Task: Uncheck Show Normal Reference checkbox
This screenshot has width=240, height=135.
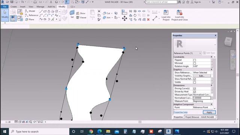Action: 195,79
